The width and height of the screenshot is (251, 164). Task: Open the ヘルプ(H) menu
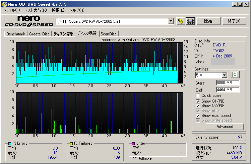(x=76, y=10)
